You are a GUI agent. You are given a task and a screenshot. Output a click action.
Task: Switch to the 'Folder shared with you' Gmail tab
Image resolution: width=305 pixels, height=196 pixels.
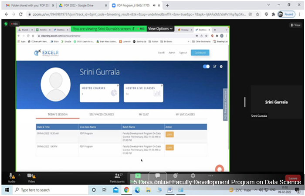click(x=30, y=5)
